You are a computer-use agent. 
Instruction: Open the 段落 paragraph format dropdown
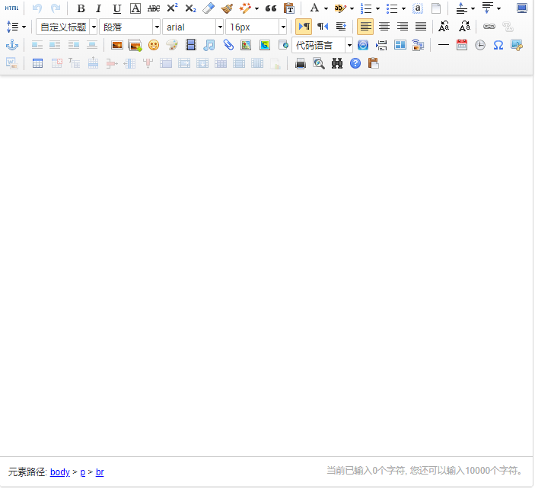coord(129,27)
